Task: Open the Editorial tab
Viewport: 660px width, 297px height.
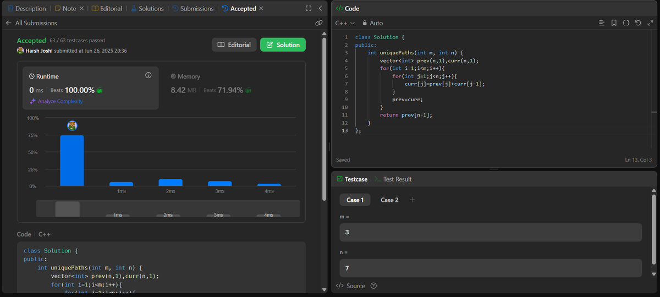Action: (x=107, y=9)
